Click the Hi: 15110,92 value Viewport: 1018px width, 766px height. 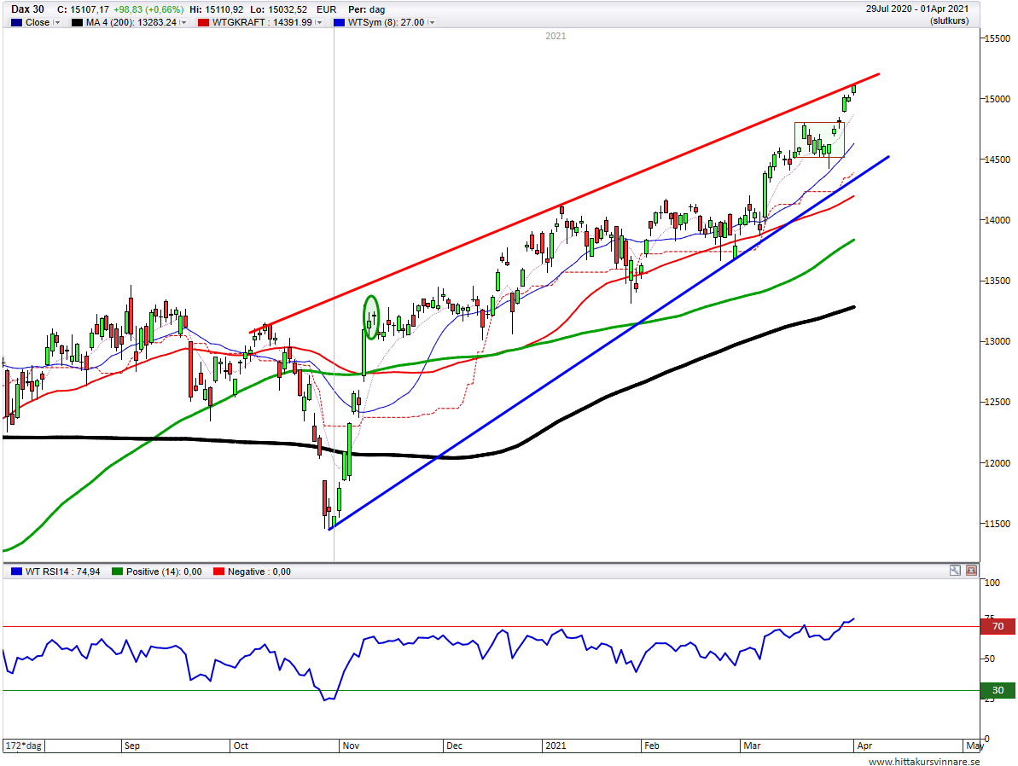[x=216, y=9]
